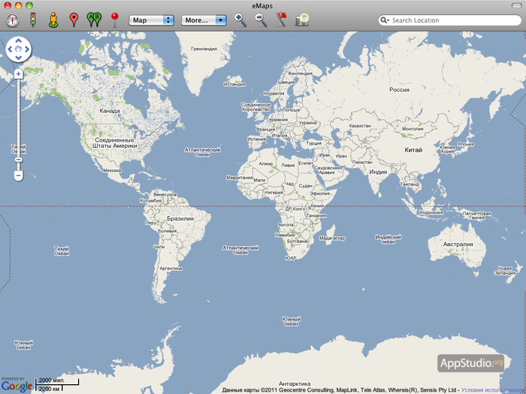The height and width of the screenshot is (394, 526).
Task: Toggle the traffic light layer icon
Action: point(32,20)
